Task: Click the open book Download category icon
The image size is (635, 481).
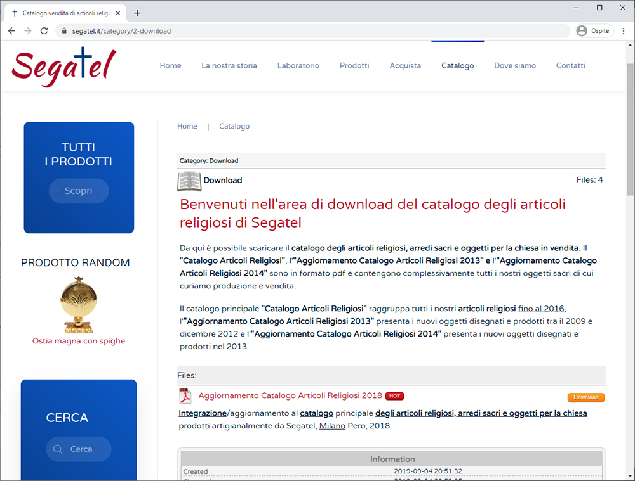Action: [x=189, y=181]
